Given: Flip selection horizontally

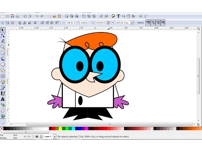Looking at the screenshot, I should 30,23.
